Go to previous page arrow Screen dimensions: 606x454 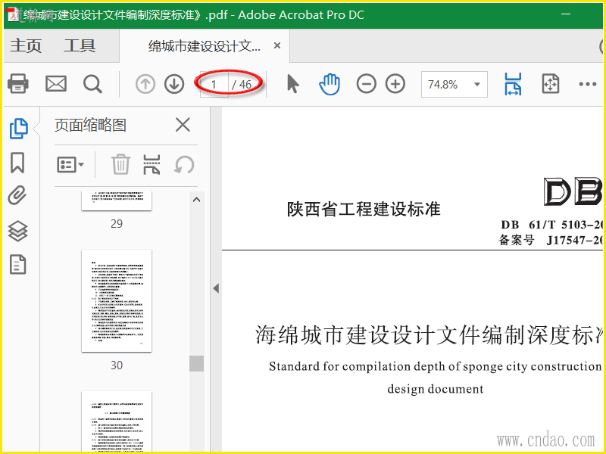(x=145, y=84)
